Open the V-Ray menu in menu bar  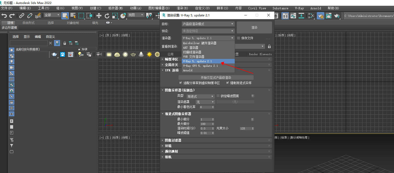299,8
